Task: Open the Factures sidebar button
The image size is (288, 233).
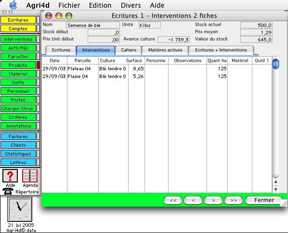Action: click(x=18, y=136)
